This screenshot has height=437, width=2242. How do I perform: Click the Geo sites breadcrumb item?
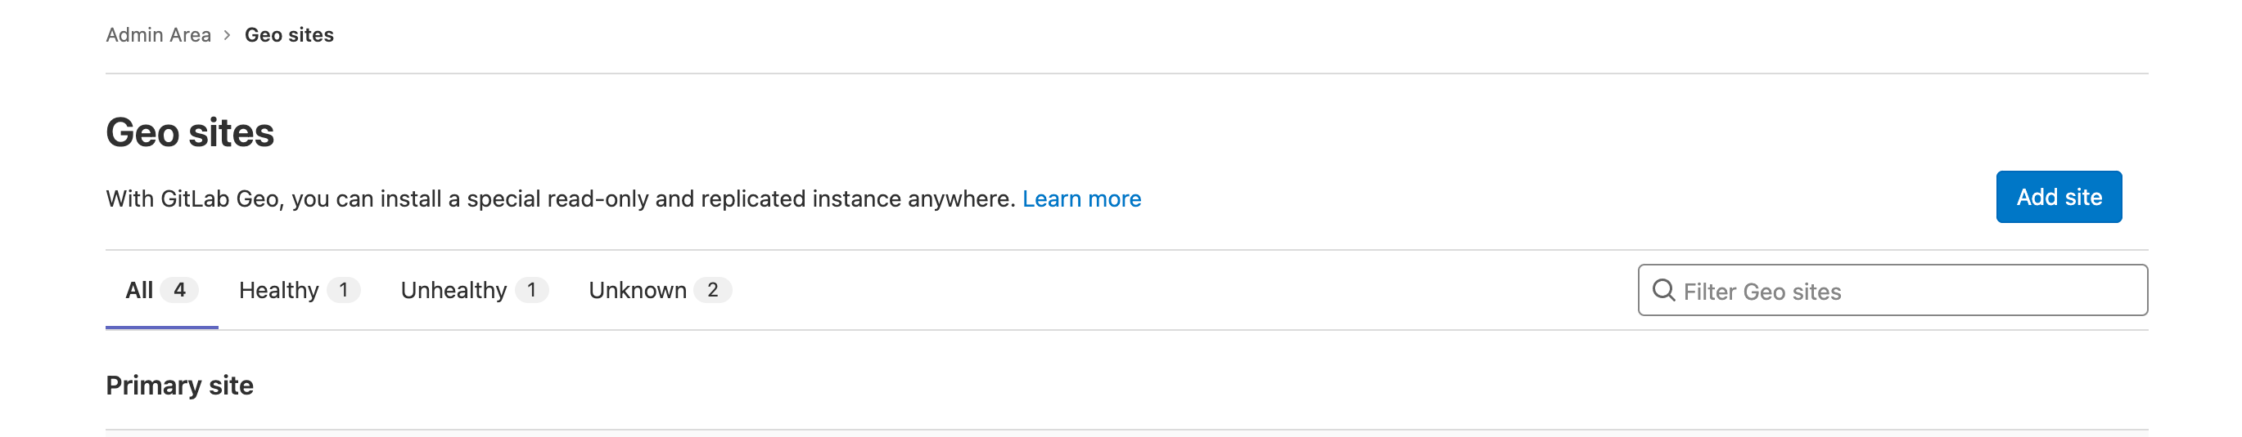[x=289, y=35]
